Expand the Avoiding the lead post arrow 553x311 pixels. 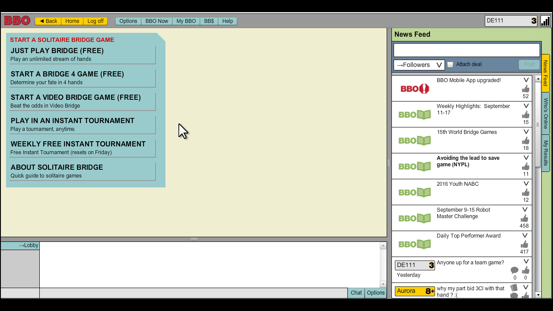pos(526,158)
